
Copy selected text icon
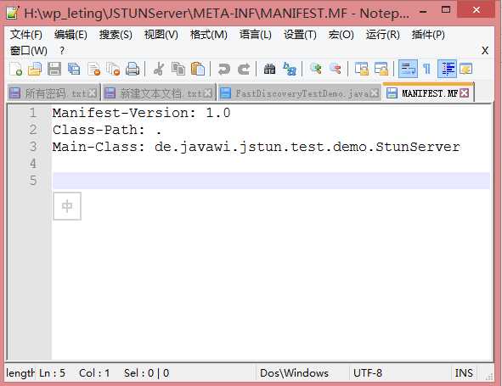tap(178, 69)
